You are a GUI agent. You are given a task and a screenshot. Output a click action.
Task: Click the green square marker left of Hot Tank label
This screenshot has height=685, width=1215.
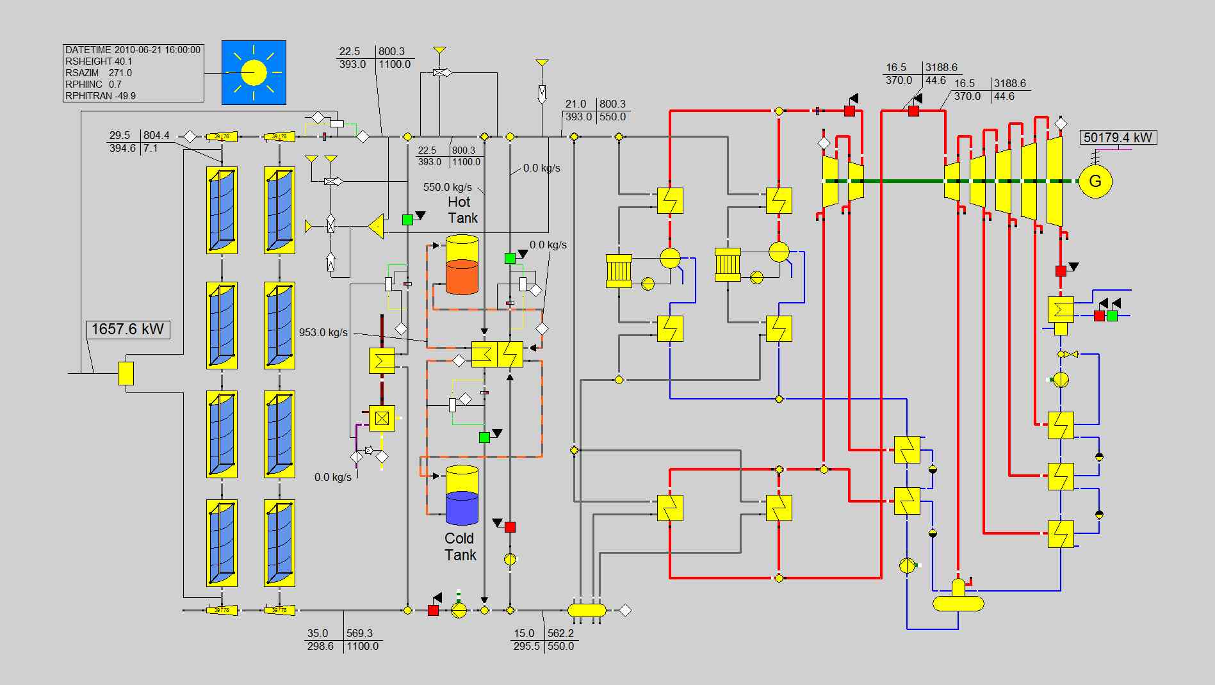407,220
